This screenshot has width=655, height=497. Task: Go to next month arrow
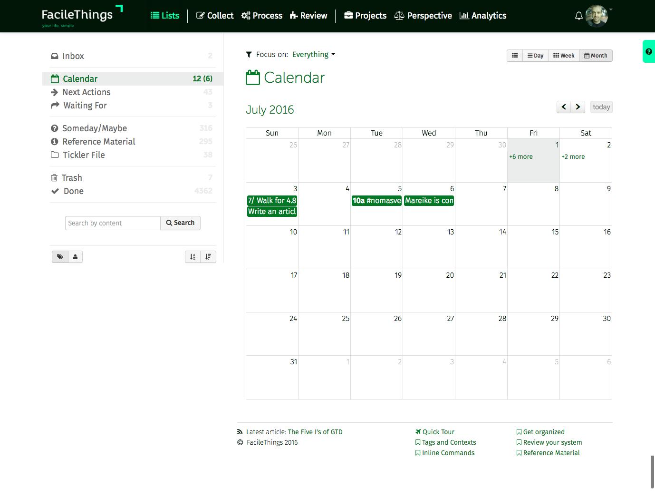pyautogui.click(x=578, y=107)
